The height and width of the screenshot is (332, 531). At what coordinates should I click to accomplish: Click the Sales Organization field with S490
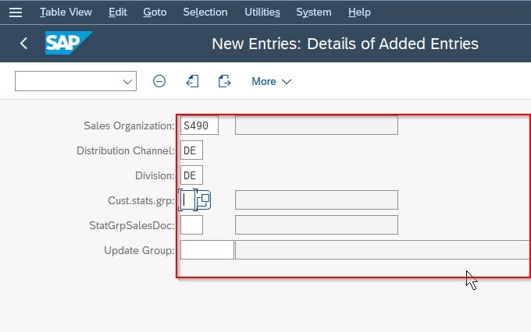click(199, 125)
